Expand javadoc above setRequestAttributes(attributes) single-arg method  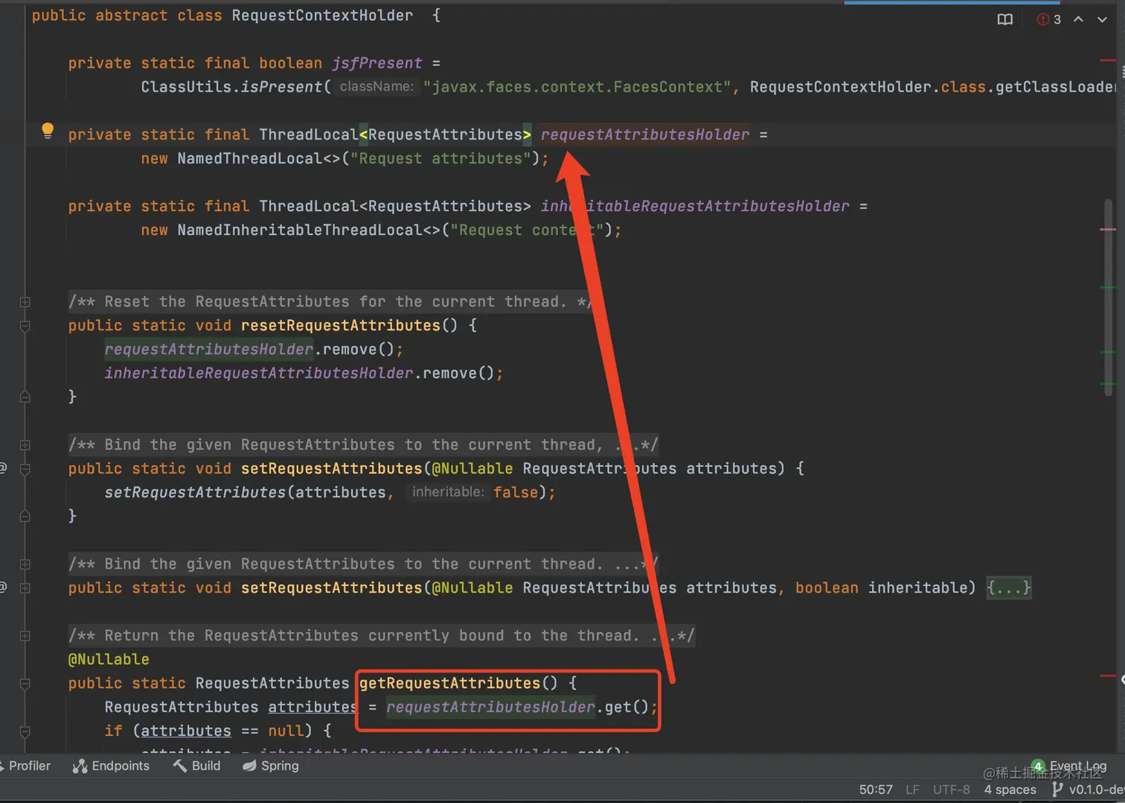pyautogui.click(x=25, y=445)
